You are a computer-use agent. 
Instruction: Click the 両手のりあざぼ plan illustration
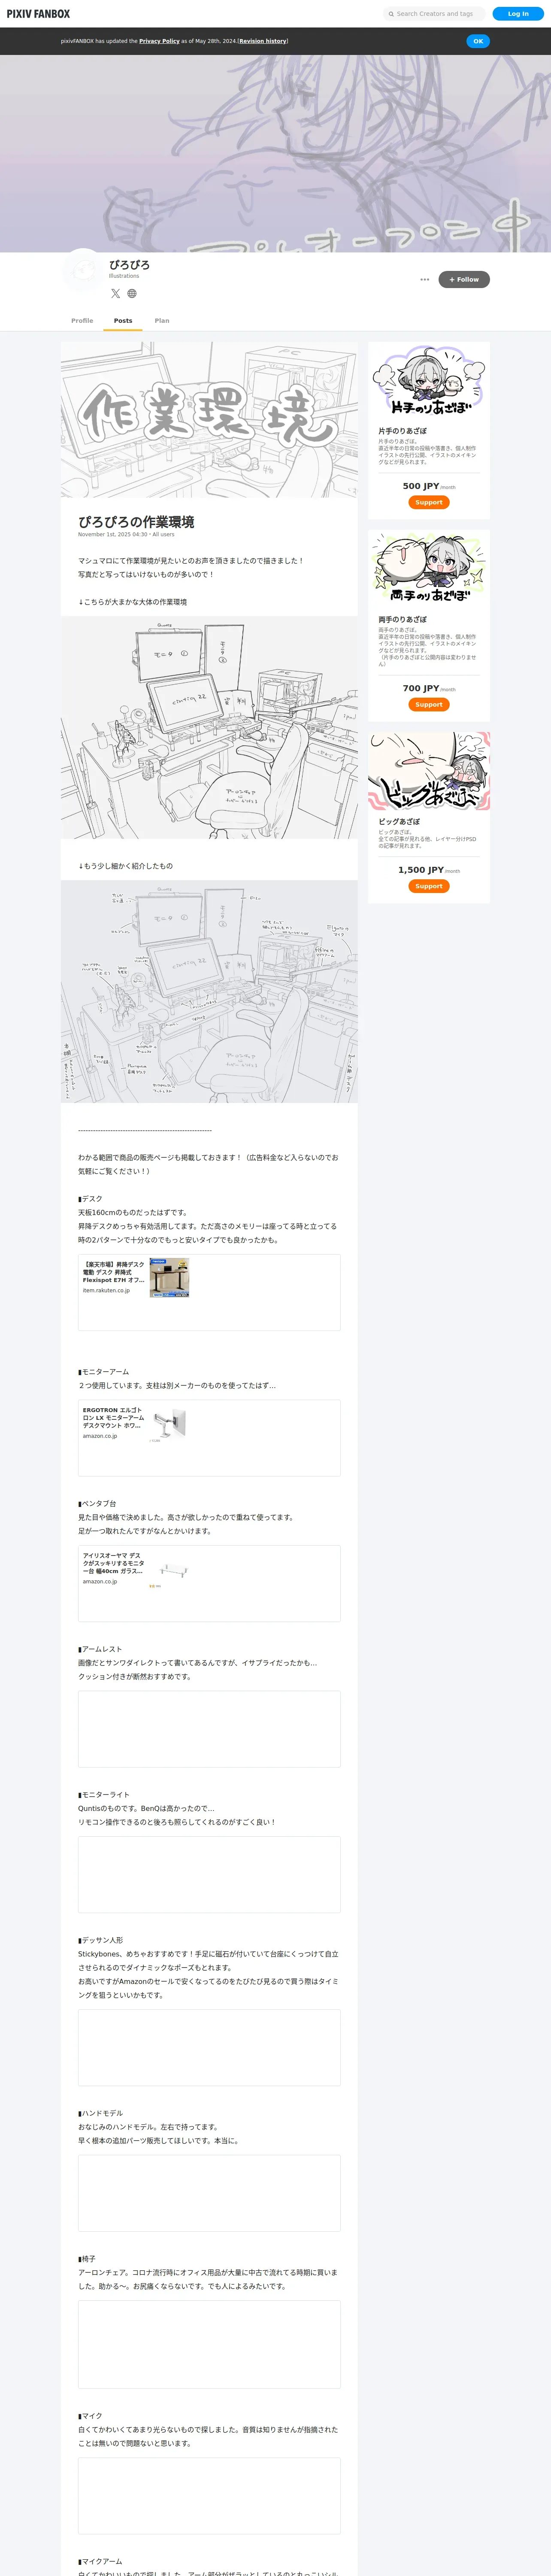(429, 569)
